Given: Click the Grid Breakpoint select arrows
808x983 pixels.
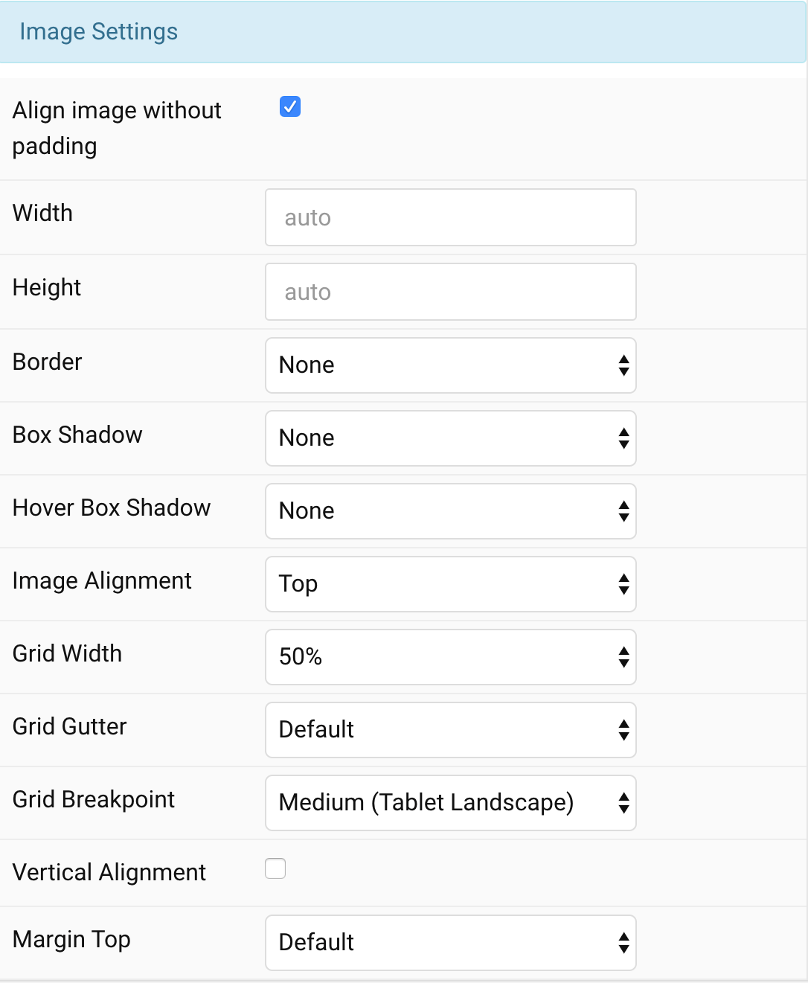Looking at the screenshot, I should pos(623,803).
